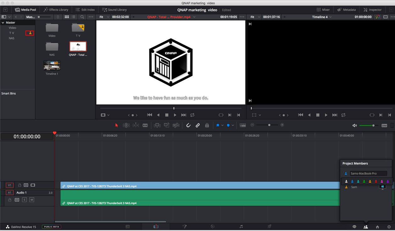Open the Inspector panel
Screen dimensions: 395x231
pos(373,10)
